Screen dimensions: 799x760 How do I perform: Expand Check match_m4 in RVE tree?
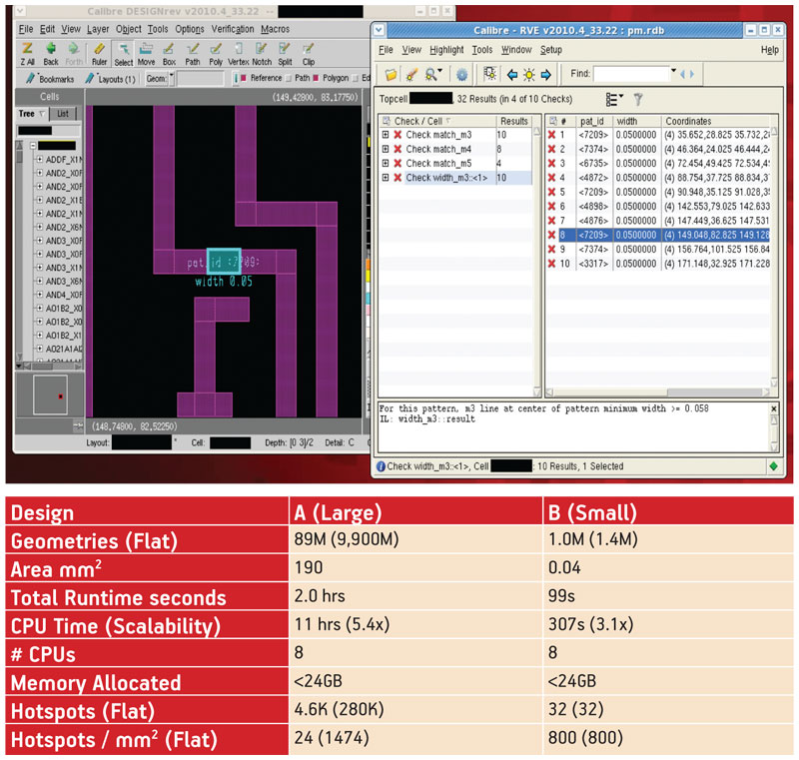point(386,149)
